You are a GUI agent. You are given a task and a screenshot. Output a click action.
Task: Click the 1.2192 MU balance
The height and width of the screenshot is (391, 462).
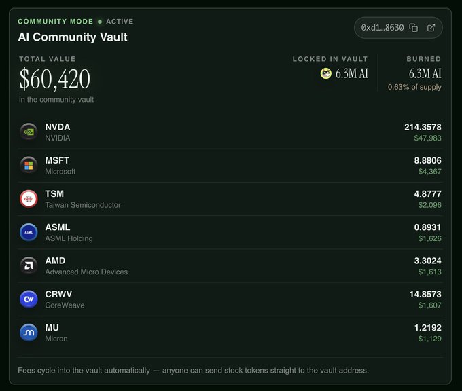(x=428, y=327)
